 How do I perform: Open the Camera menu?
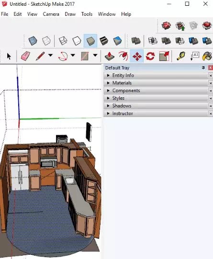tap(51, 14)
